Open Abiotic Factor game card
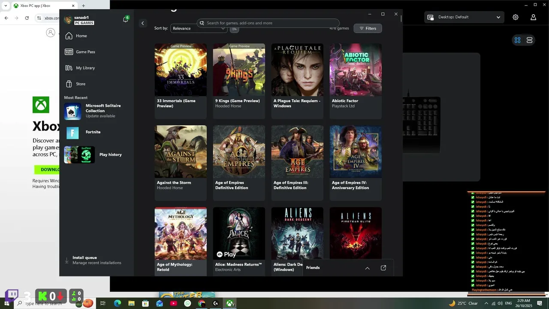This screenshot has height=309, width=549. coord(356,81)
